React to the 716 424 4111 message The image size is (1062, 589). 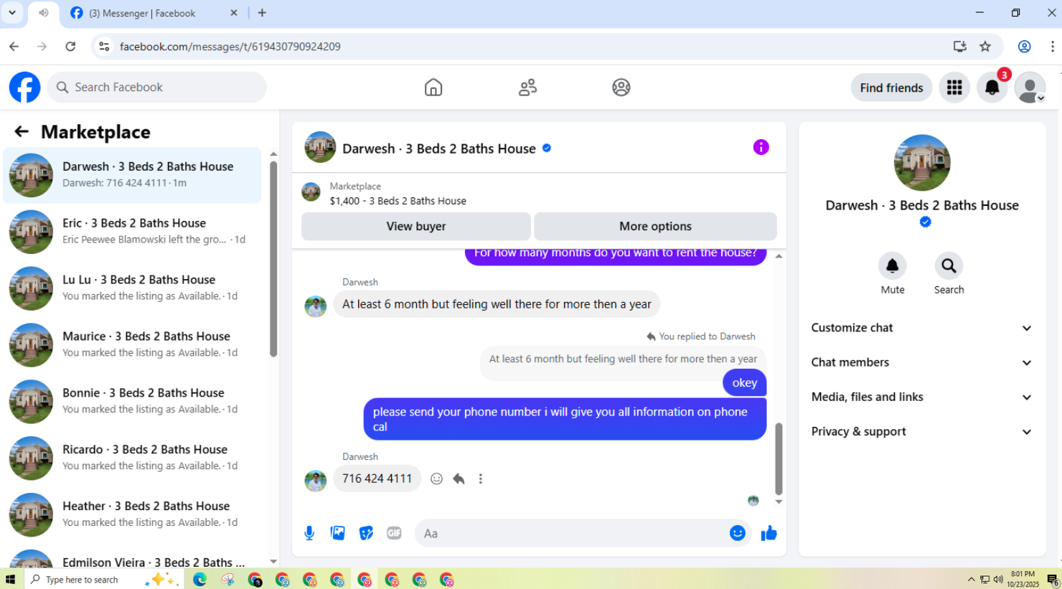point(436,479)
